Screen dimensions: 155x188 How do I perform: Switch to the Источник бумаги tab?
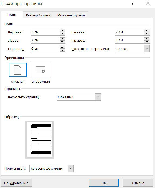pos(71,15)
